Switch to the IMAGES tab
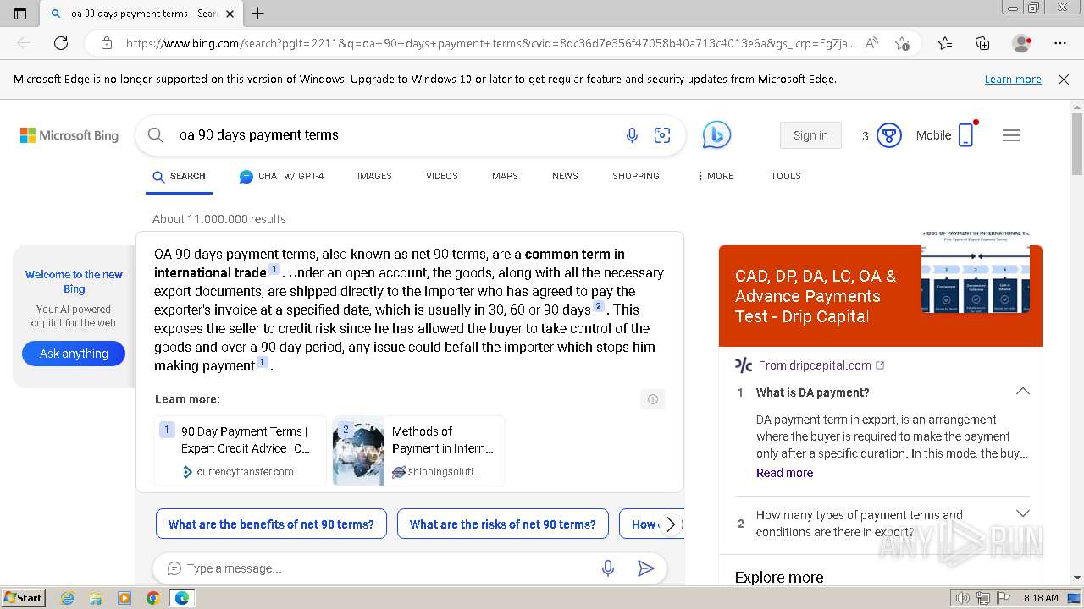Screen dimensions: 1084x609 point(374,176)
